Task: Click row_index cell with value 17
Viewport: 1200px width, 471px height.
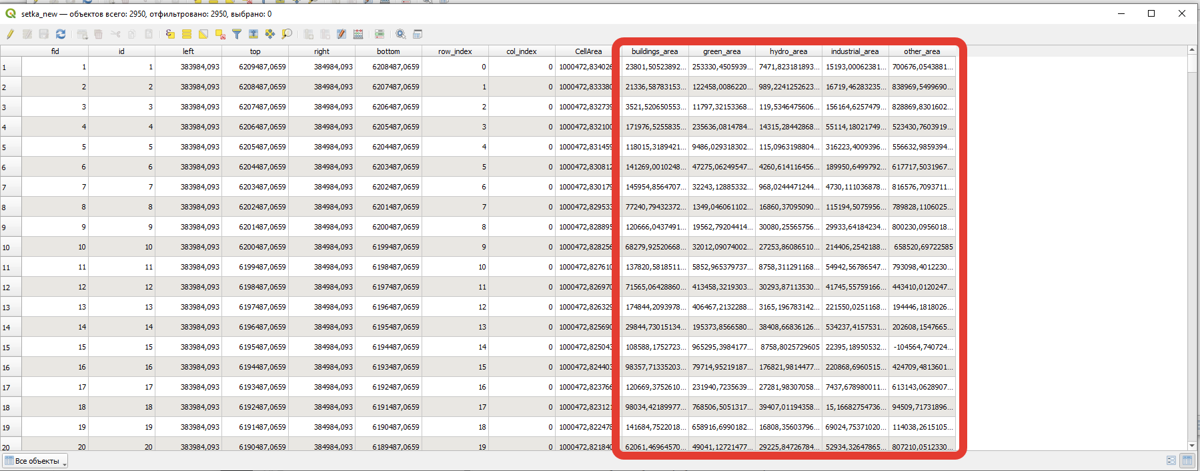Action: pyautogui.click(x=455, y=407)
